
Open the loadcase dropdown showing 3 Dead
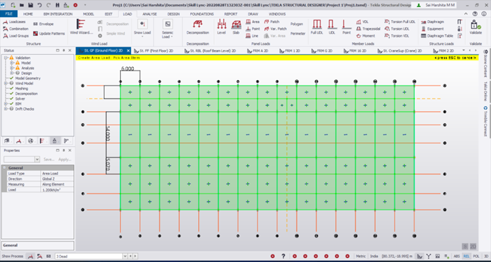coord(88,256)
